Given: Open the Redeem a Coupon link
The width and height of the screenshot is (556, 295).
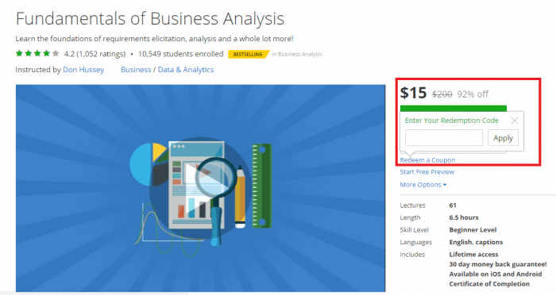Looking at the screenshot, I should point(427,160).
